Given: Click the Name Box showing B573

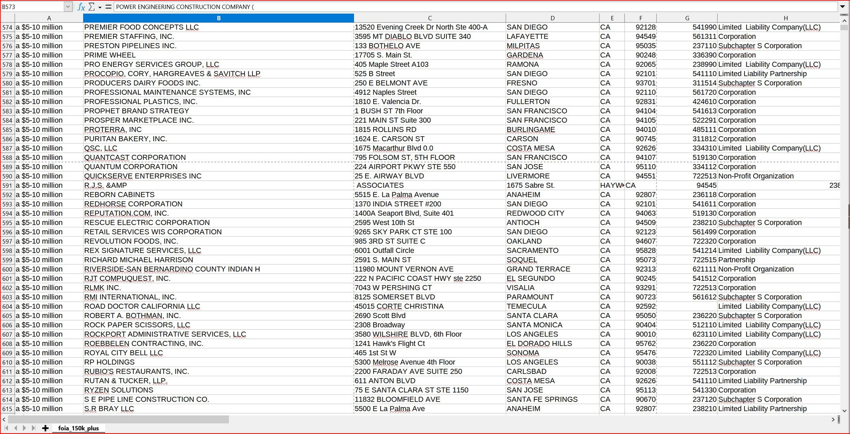Looking at the screenshot, I should (32, 7).
